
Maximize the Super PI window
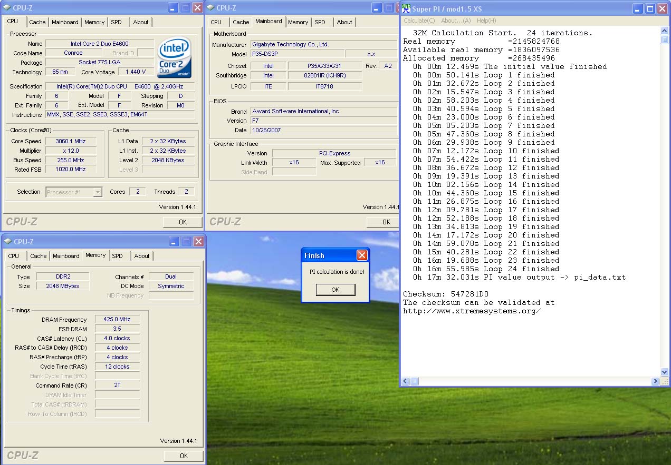(650, 8)
